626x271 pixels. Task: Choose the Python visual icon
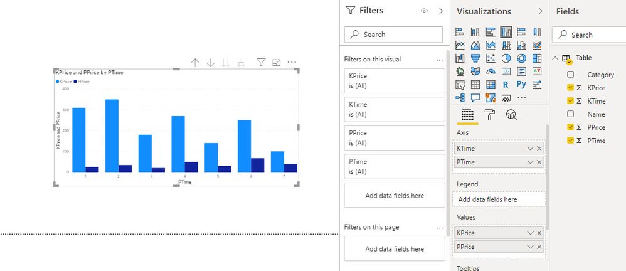[x=521, y=85]
